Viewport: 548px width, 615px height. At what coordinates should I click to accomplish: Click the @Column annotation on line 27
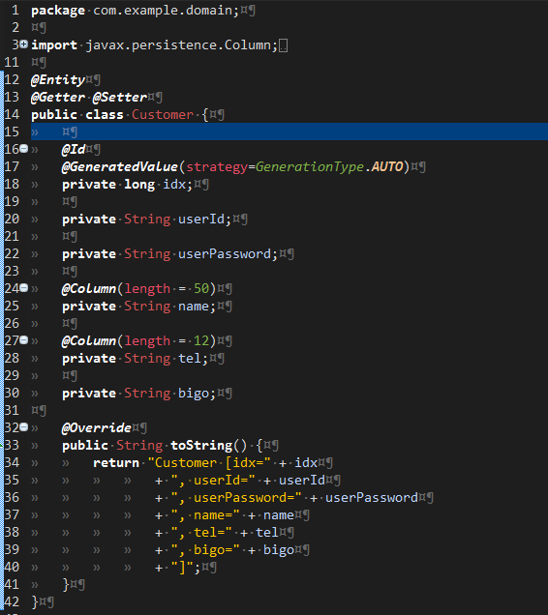tap(89, 340)
